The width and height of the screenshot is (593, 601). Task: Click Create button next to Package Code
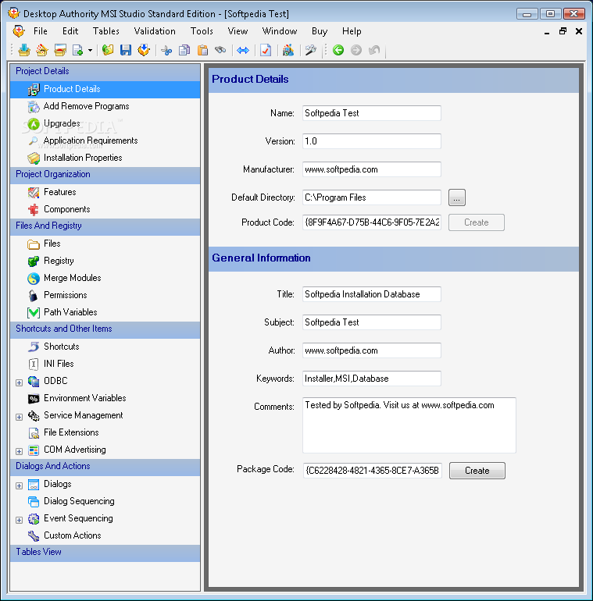click(x=477, y=471)
